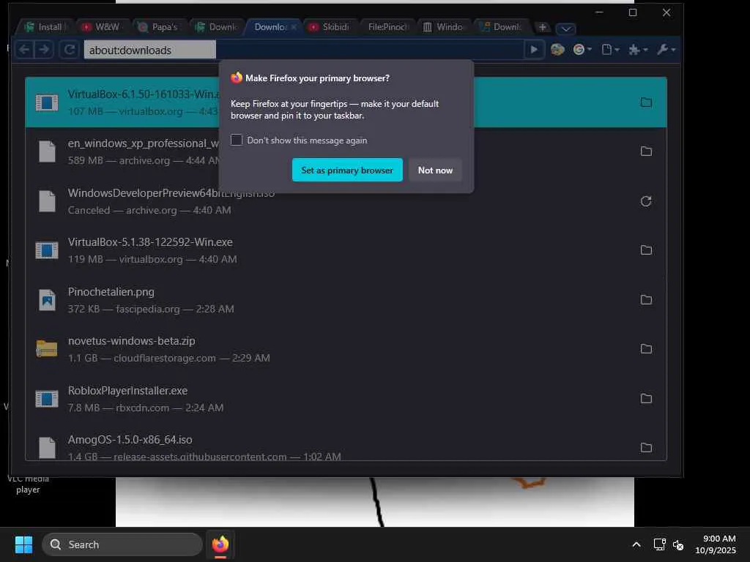
Task: Click the AmogOS iso file icon
Action: (47, 448)
